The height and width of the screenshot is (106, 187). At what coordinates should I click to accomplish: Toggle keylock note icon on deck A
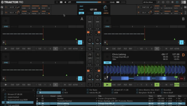tap(80, 42)
